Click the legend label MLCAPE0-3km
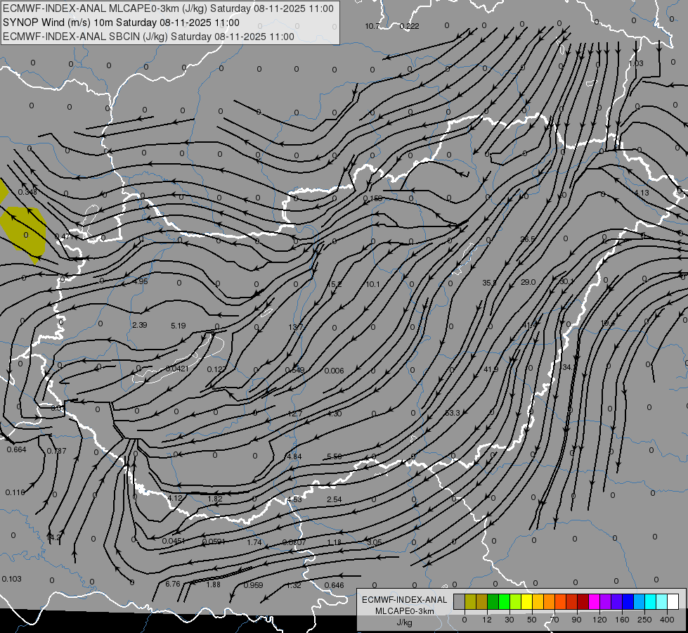 coord(404,611)
